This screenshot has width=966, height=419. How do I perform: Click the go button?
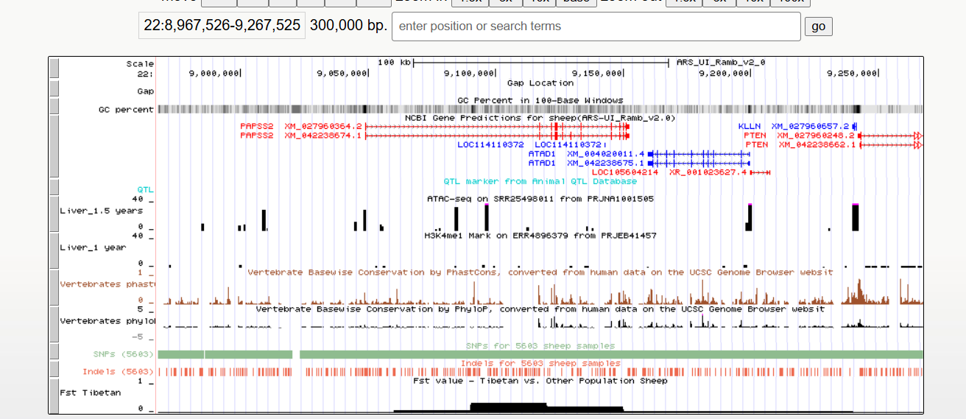point(818,27)
